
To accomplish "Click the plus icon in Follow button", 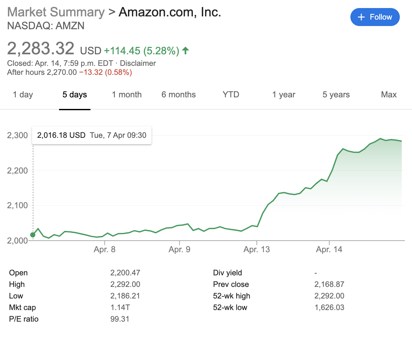I will tap(361, 17).
